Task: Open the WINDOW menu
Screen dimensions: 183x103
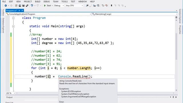Action: pos(83,1)
